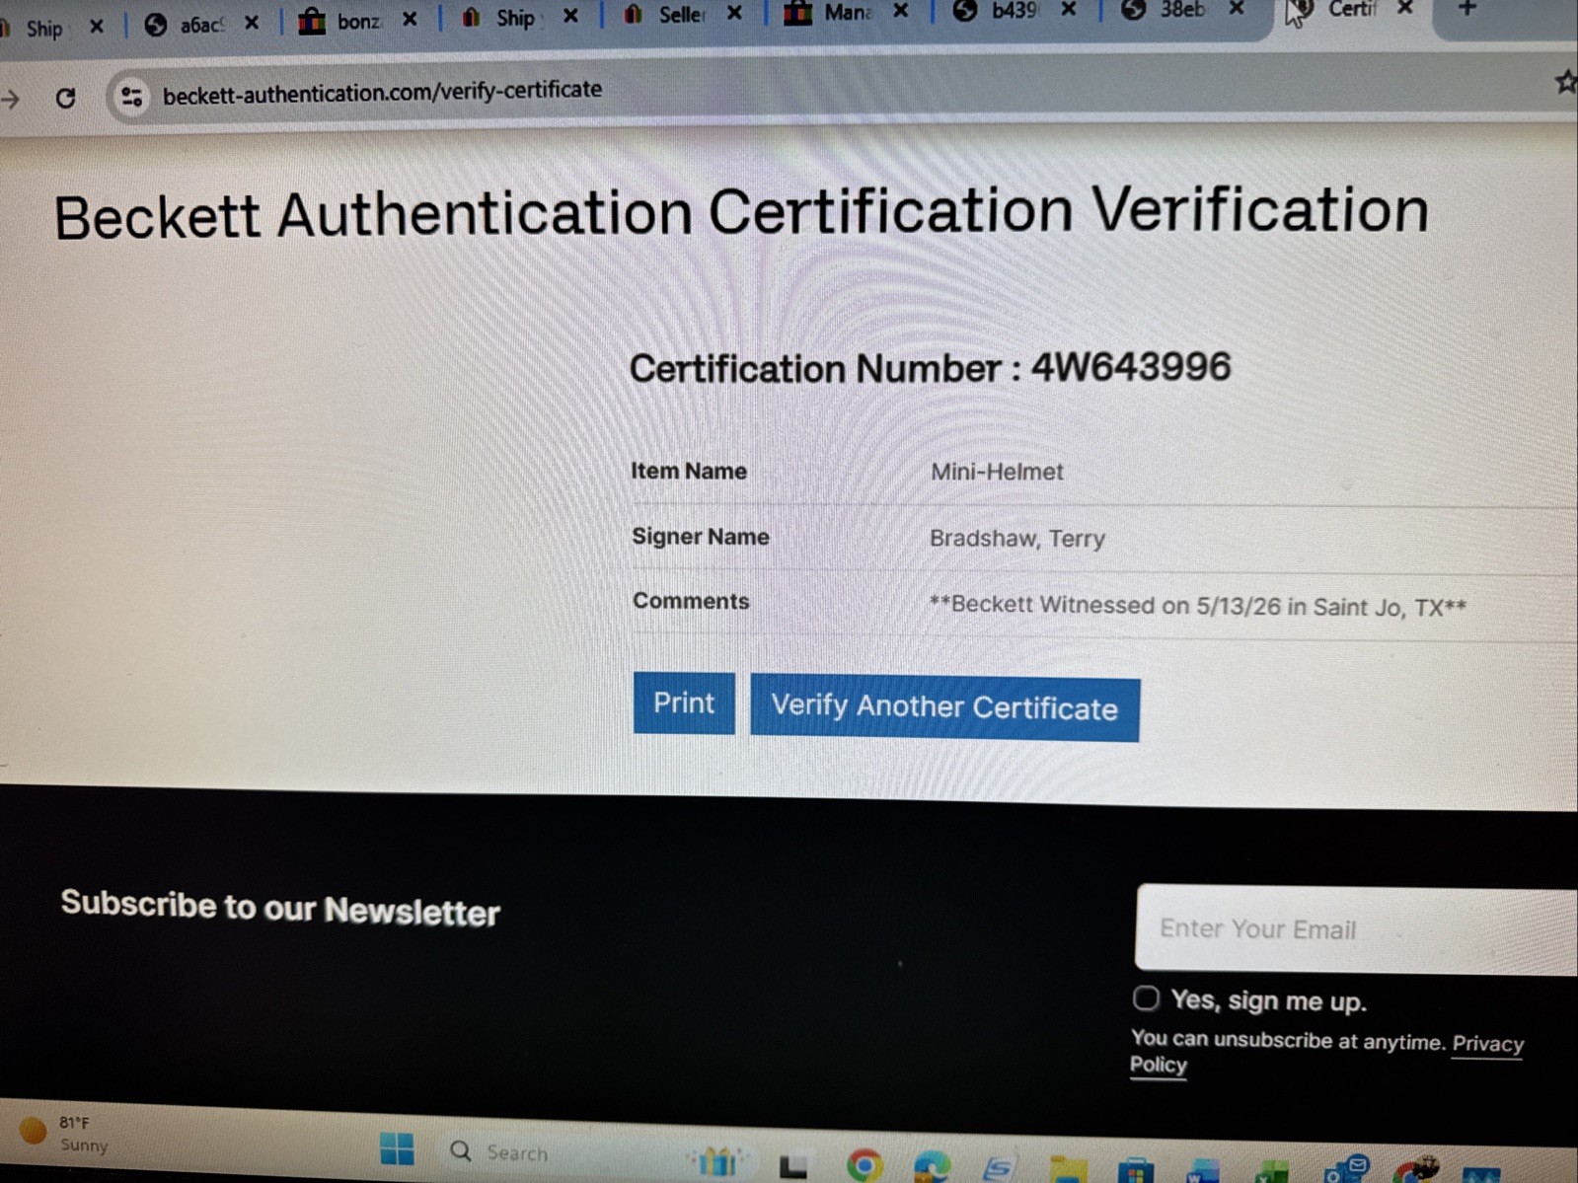Switch to the 38eb browser tab
Viewport: 1578px width, 1183px height.
[x=1181, y=10]
